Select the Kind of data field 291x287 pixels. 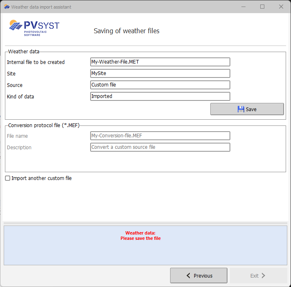[160, 96]
